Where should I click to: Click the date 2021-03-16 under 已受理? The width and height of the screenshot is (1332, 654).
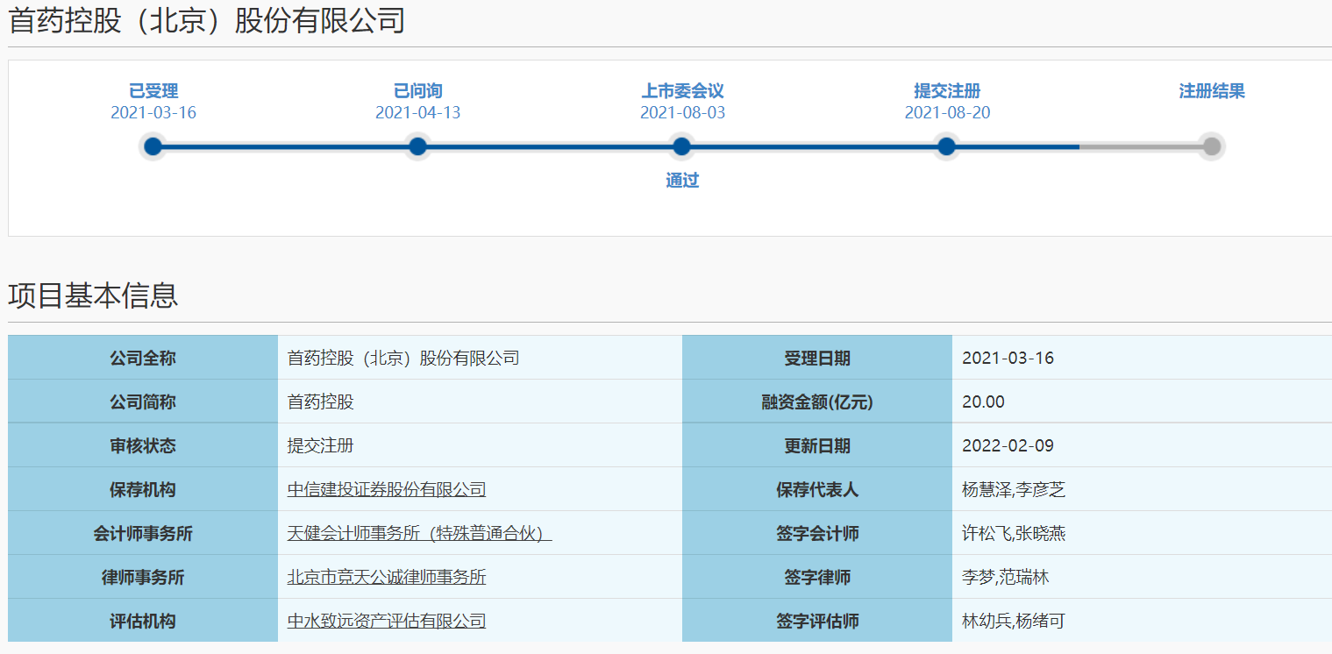tap(153, 113)
